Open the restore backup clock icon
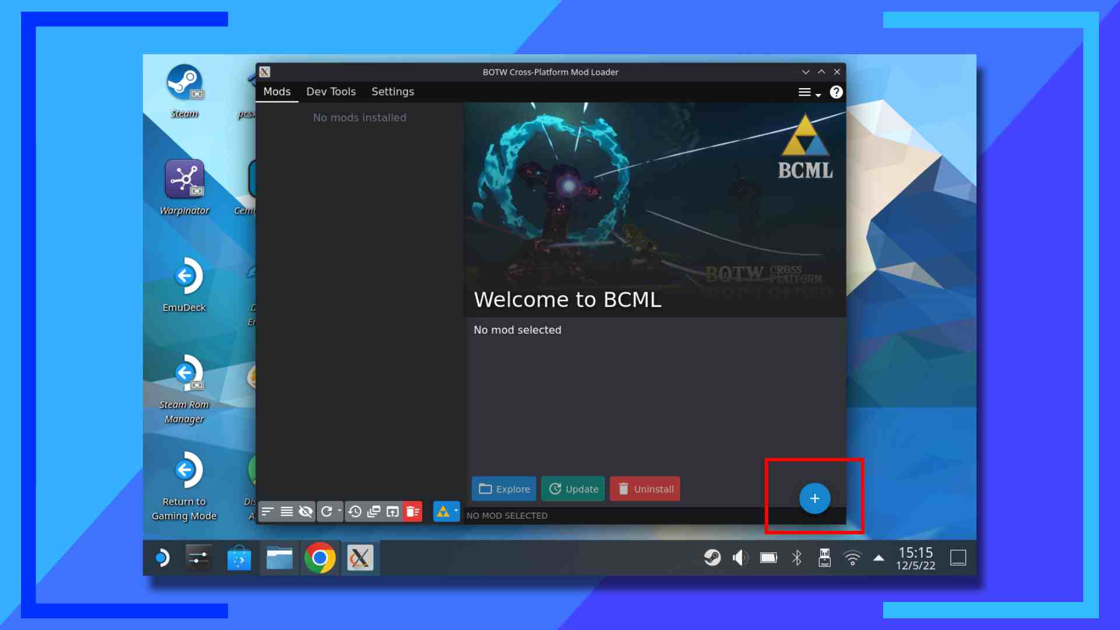1120x630 pixels. pyautogui.click(x=355, y=512)
